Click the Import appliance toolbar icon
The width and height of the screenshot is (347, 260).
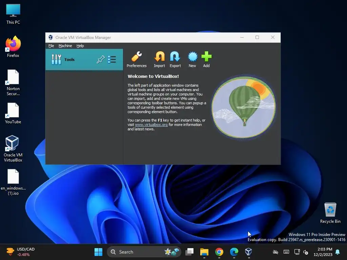point(159,60)
